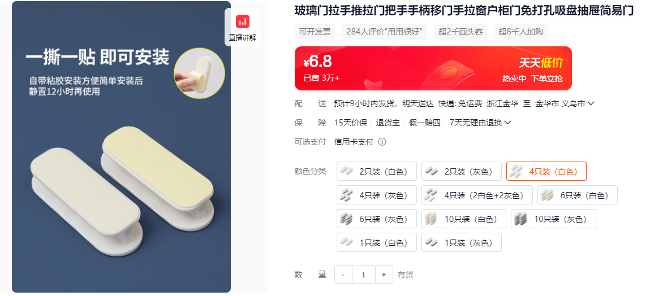This screenshot has height=296, width=650.
Task: Select the 2只装（白色）option
Action: 376,171
